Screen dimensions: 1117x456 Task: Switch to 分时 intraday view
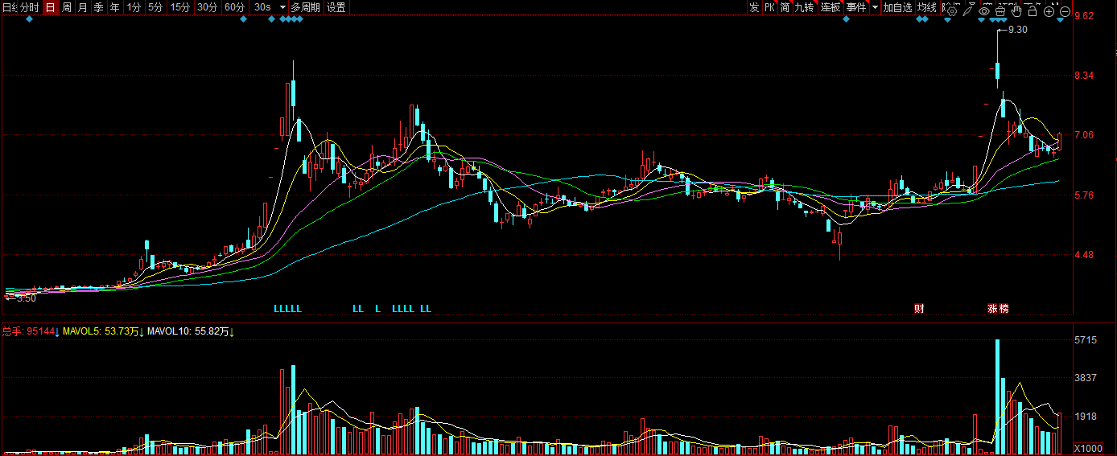(28, 7)
